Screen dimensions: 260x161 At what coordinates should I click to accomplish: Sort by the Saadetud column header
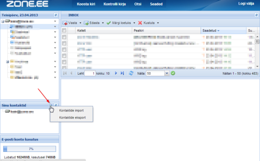click(224, 31)
